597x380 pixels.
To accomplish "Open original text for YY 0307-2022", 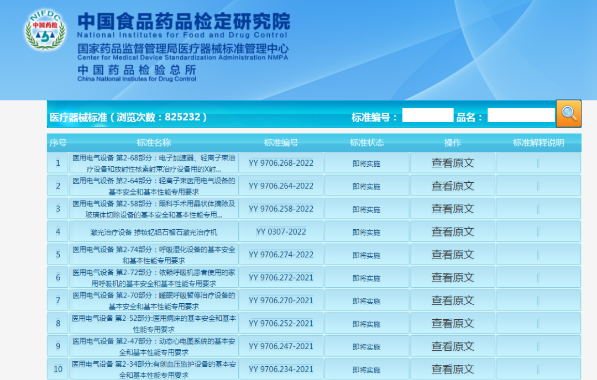I will click(x=453, y=231).
